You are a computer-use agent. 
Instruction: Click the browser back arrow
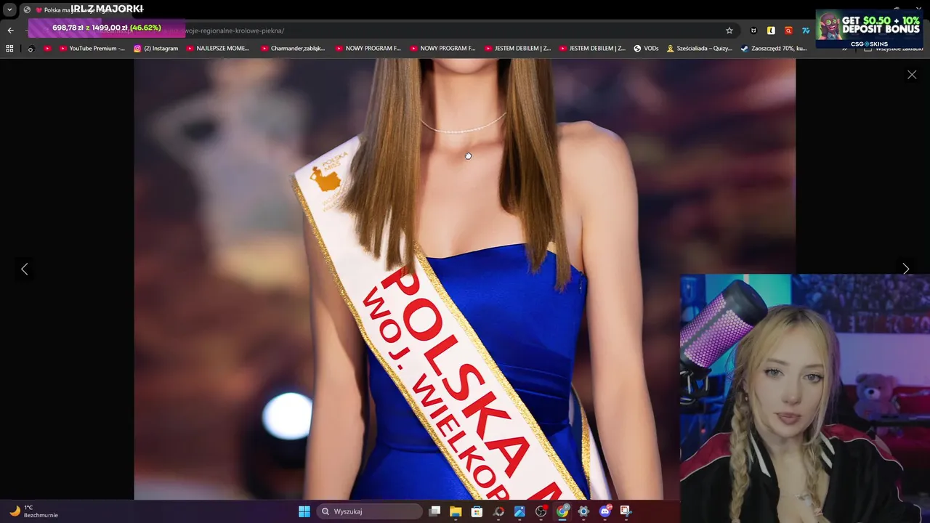(10, 31)
